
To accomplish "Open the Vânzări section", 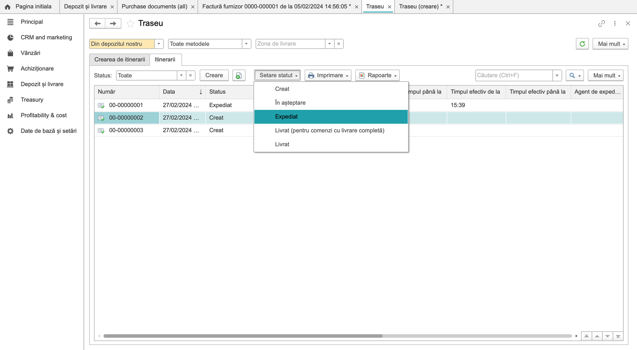I will point(30,53).
